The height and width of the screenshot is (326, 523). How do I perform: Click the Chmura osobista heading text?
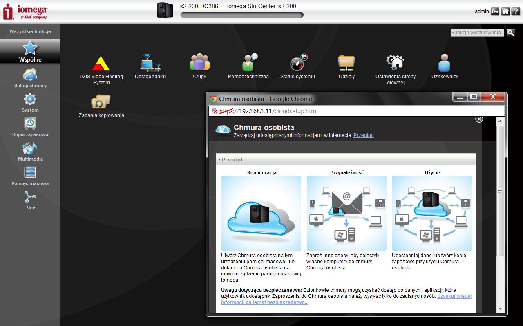coord(264,128)
